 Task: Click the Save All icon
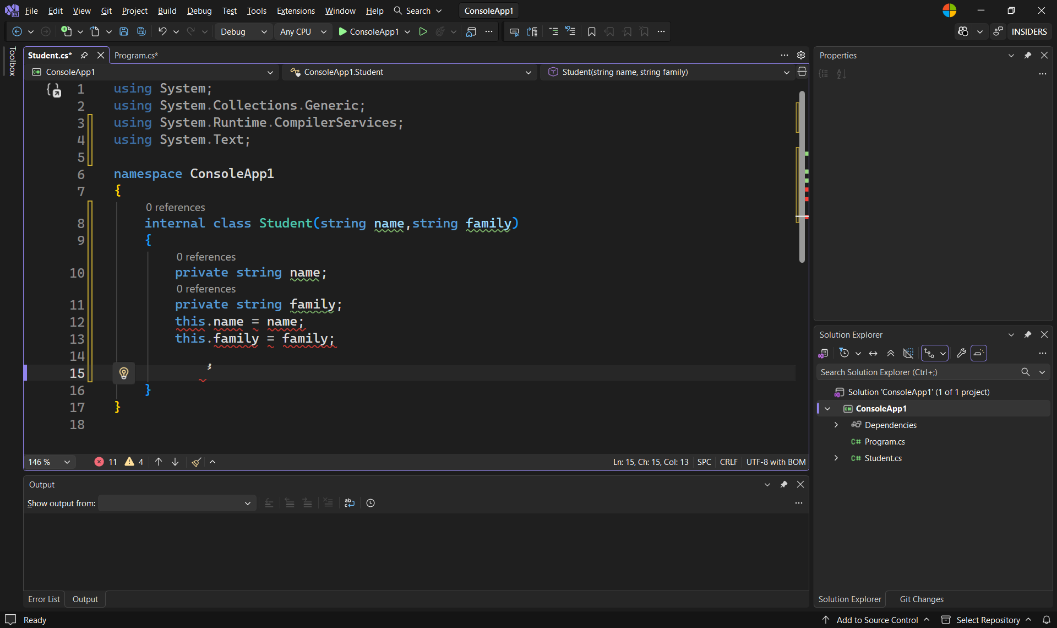141,32
